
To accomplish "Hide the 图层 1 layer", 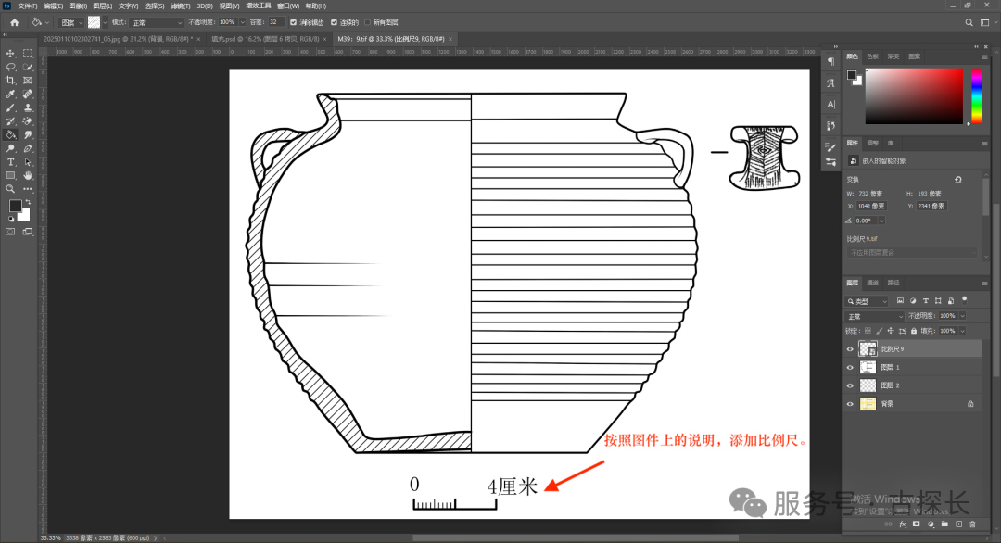I will [x=850, y=368].
